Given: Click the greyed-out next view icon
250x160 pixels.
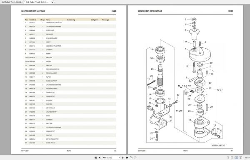Looking at the screenshot, I should [135, 158].
